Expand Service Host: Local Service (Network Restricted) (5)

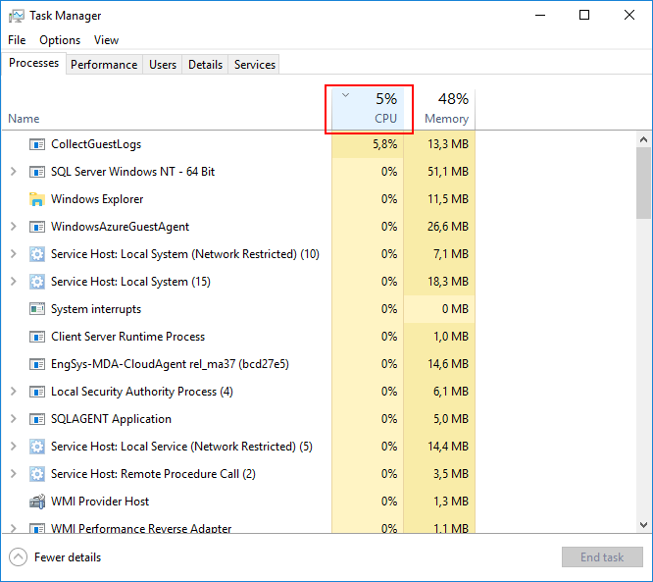click(14, 447)
